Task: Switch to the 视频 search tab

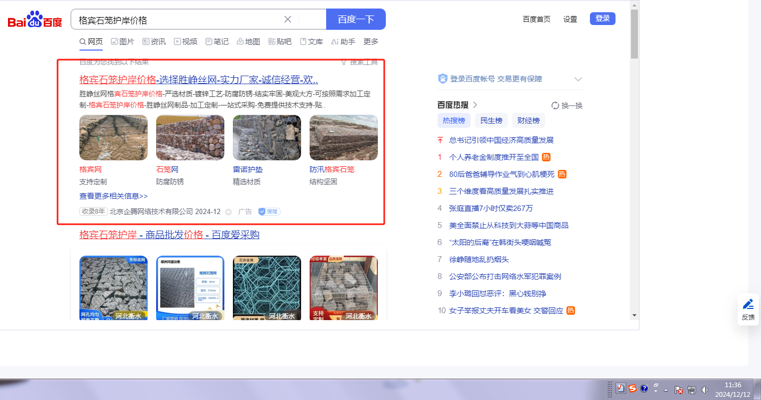Action: coord(185,42)
